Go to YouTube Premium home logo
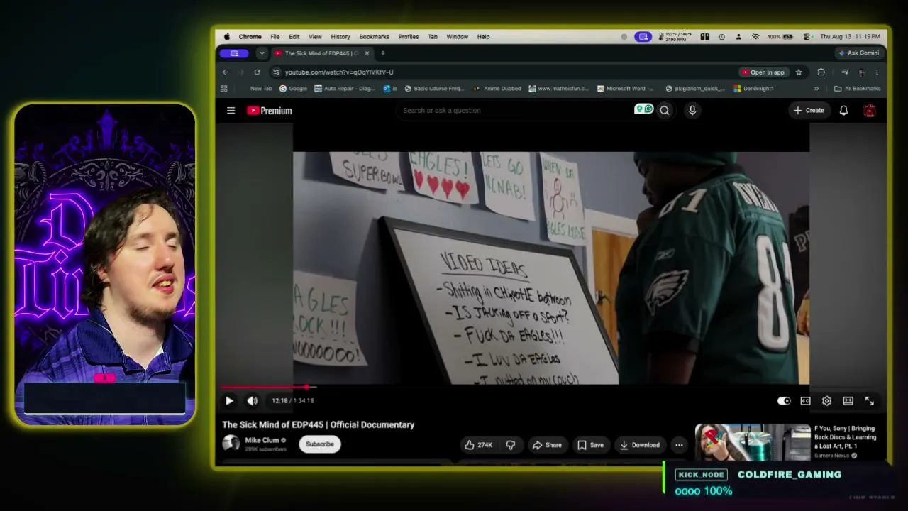908x511 pixels. 270,111
